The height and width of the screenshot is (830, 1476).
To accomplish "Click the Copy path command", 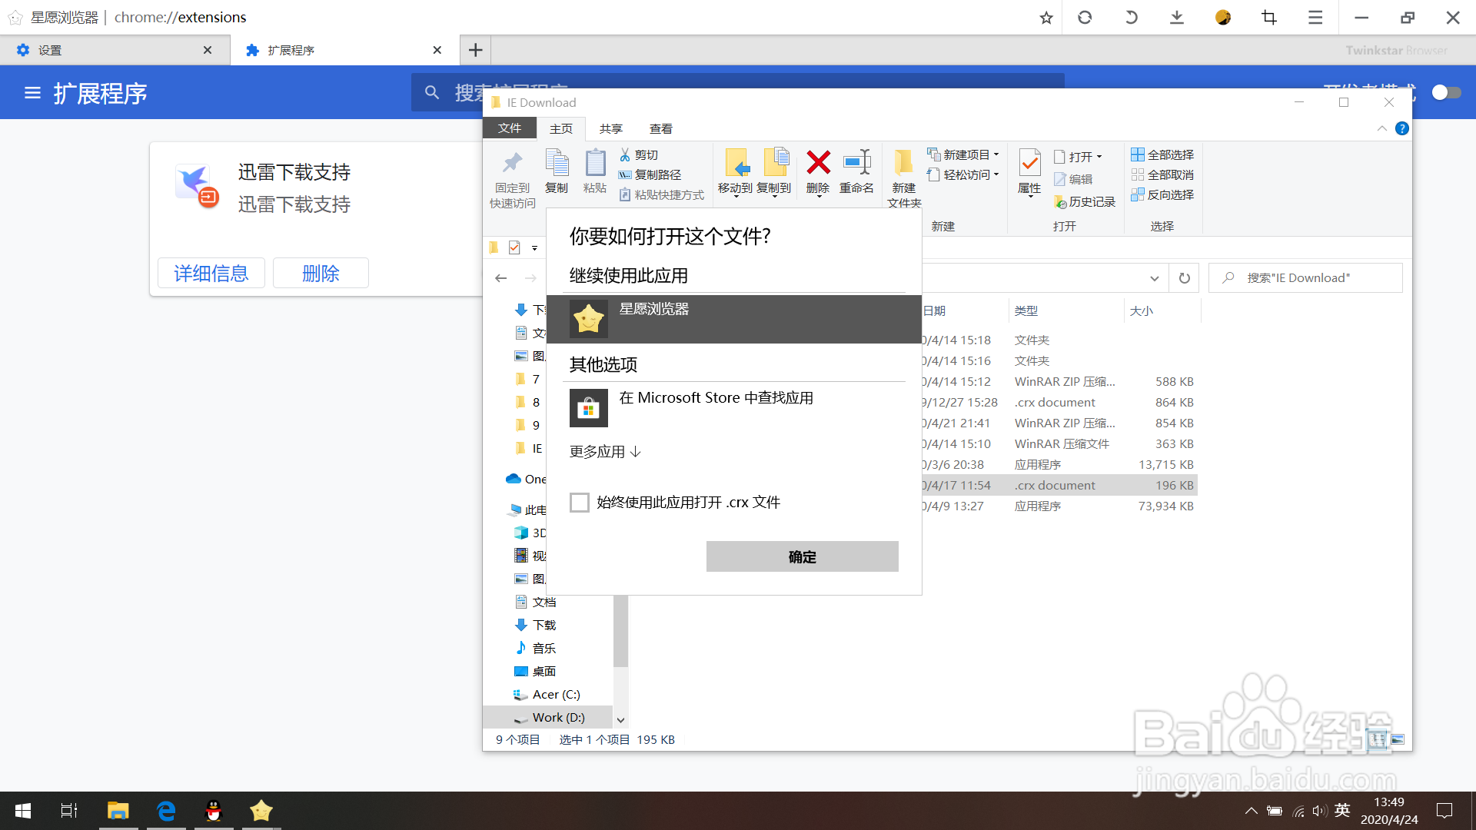I will tap(650, 174).
